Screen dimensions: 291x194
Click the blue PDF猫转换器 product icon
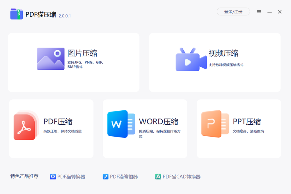(x=53, y=177)
